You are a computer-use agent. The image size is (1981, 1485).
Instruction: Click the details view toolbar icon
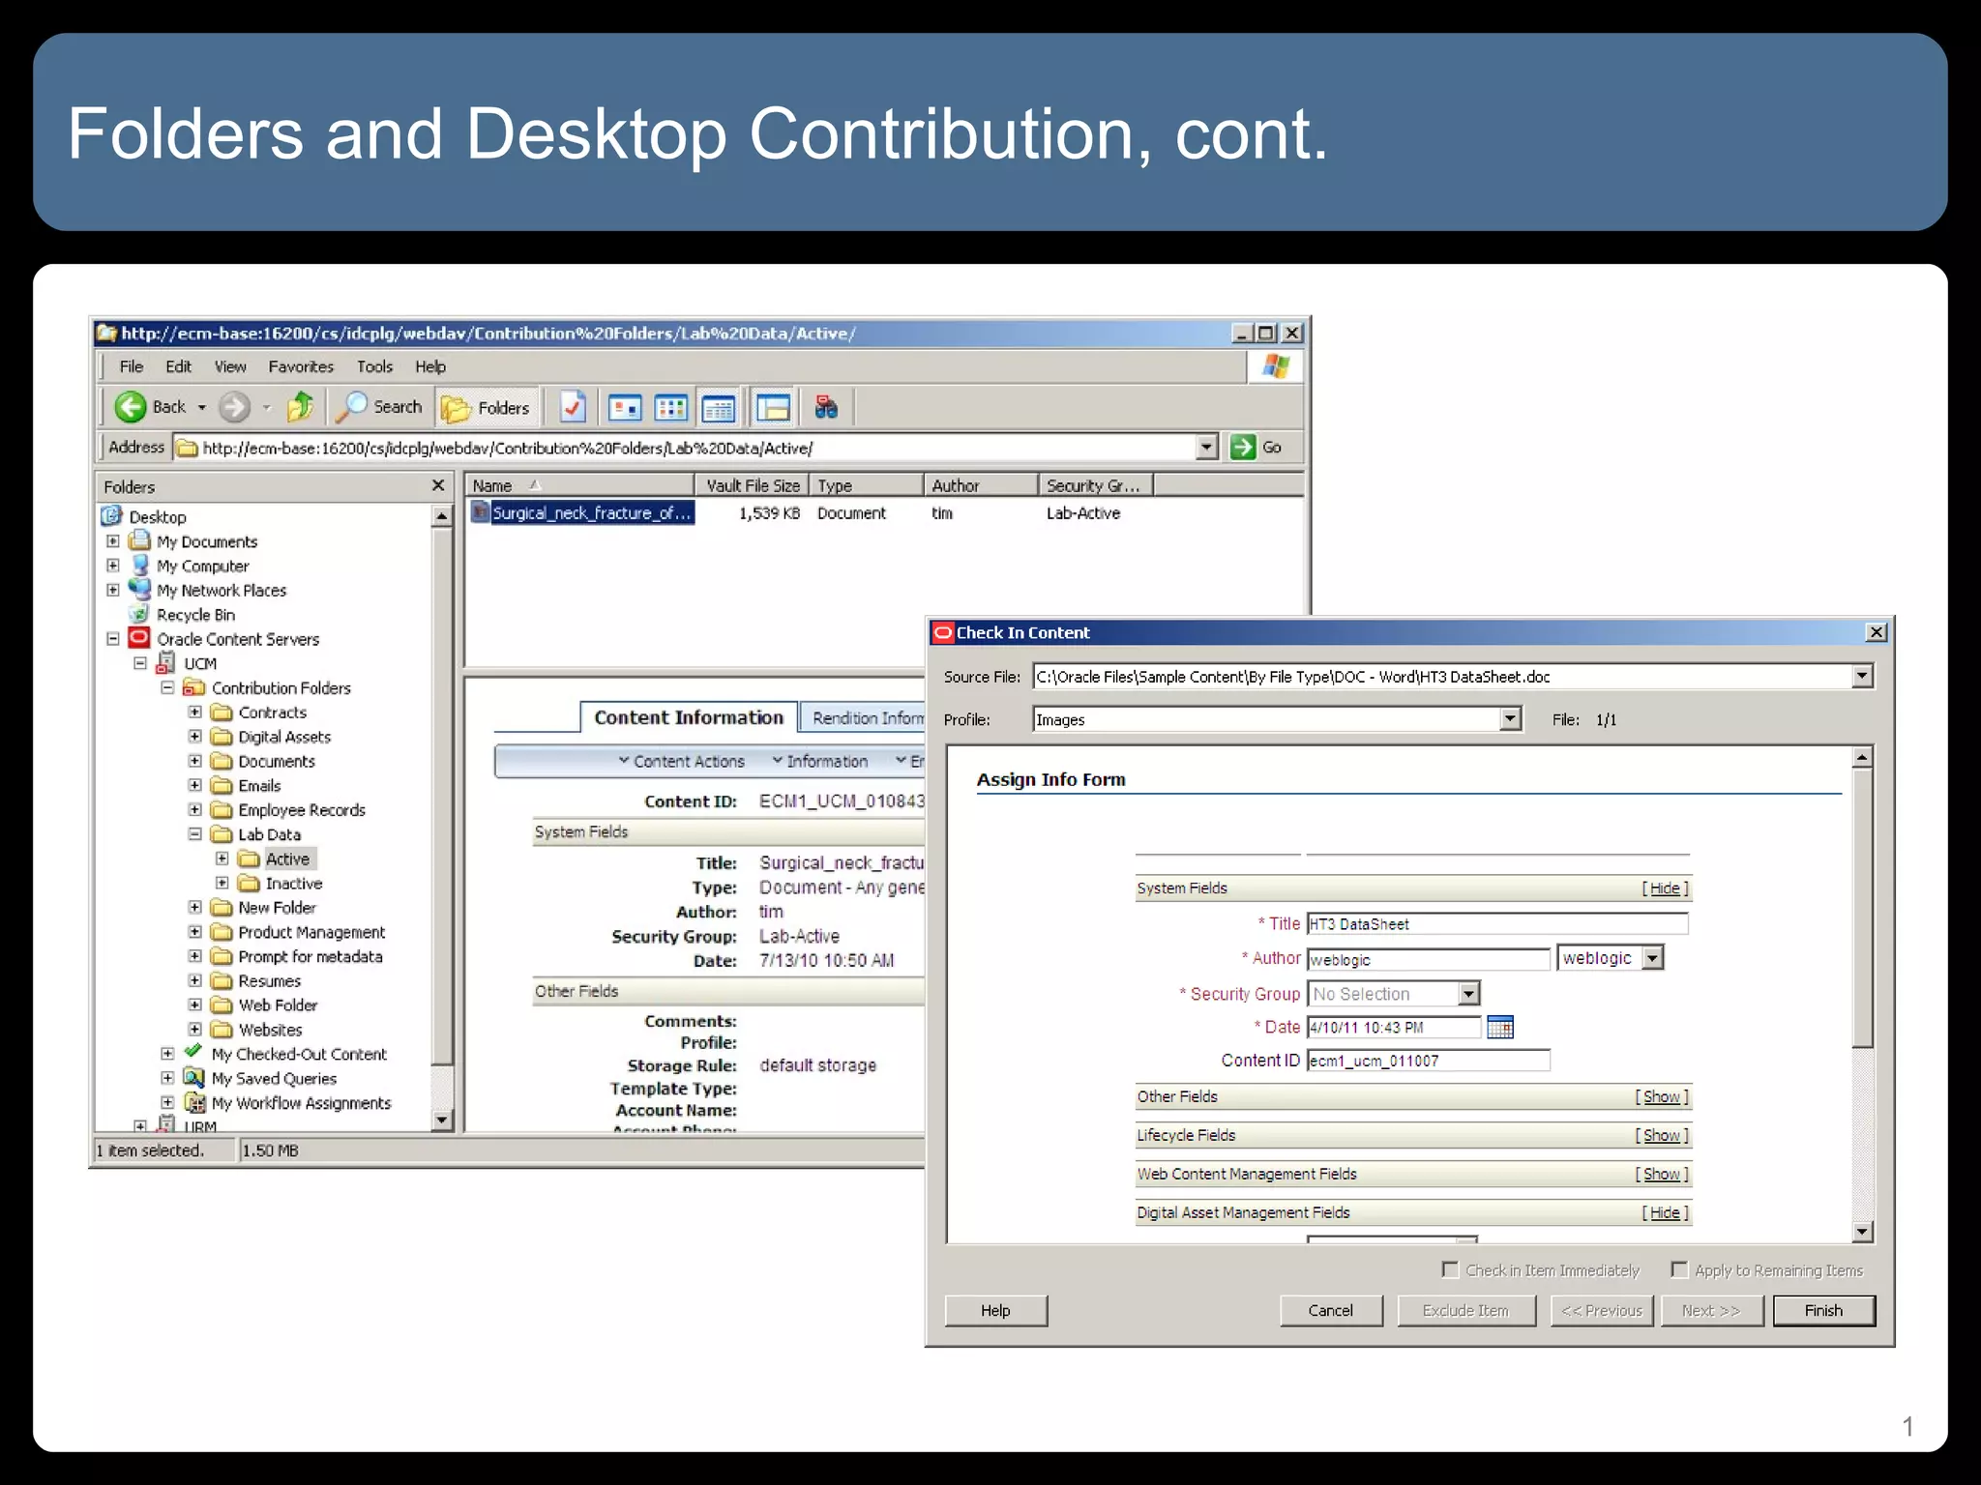[718, 407]
